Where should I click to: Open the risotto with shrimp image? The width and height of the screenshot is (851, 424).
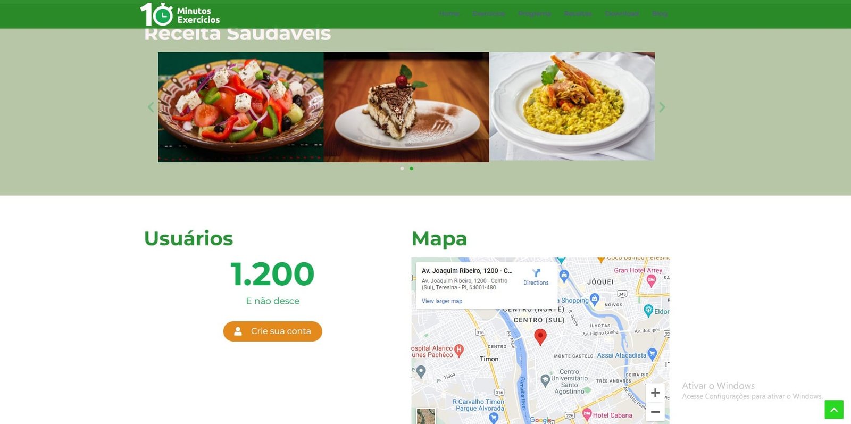tap(572, 106)
